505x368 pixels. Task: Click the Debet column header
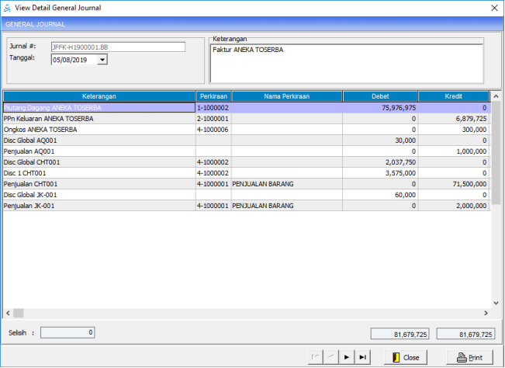[380, 96]
